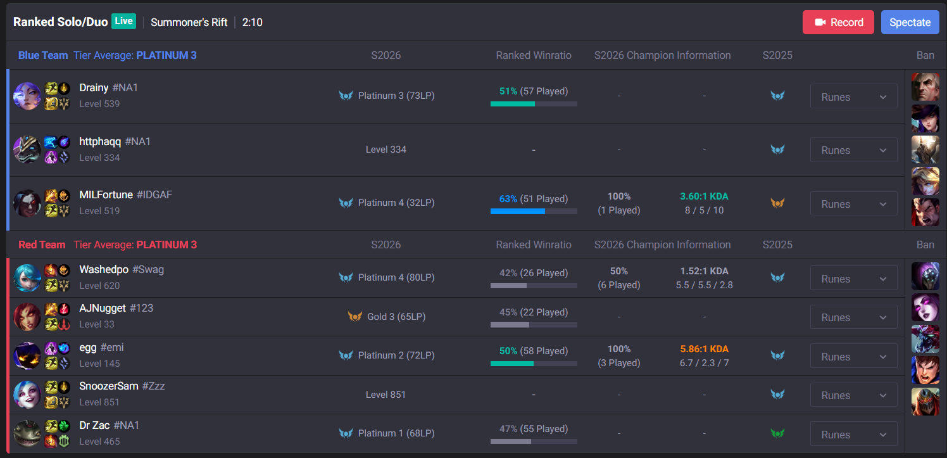Image resolution: width=947 pixels, height=458 pixels.
Task: Click Drainy's champion portrait
Action: click(27, 96)
